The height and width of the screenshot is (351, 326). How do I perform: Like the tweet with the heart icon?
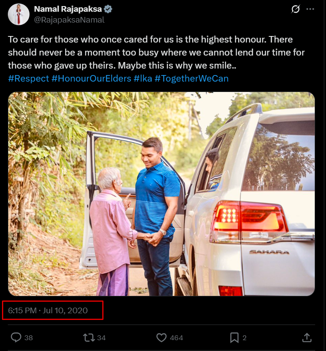click(x=161, y=337)
